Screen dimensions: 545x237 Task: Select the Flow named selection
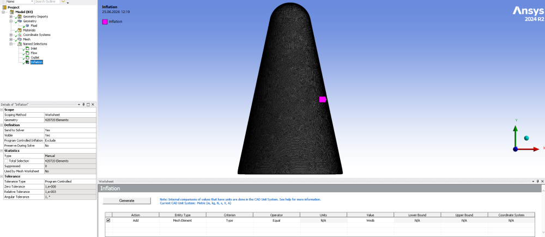(x=34, y=53)
